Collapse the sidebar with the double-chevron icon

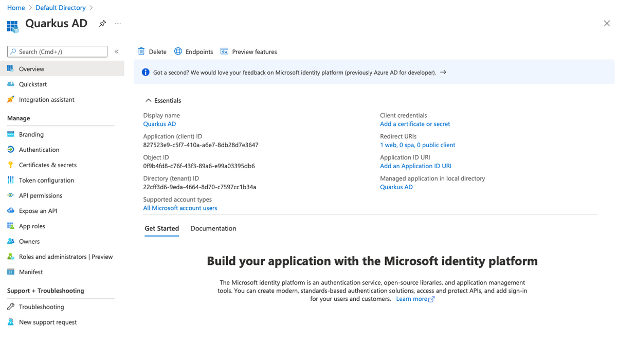117,51
